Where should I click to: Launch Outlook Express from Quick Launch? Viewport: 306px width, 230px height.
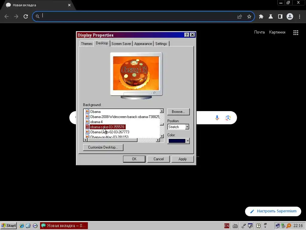pyautogui.click(x=28, y=226)
